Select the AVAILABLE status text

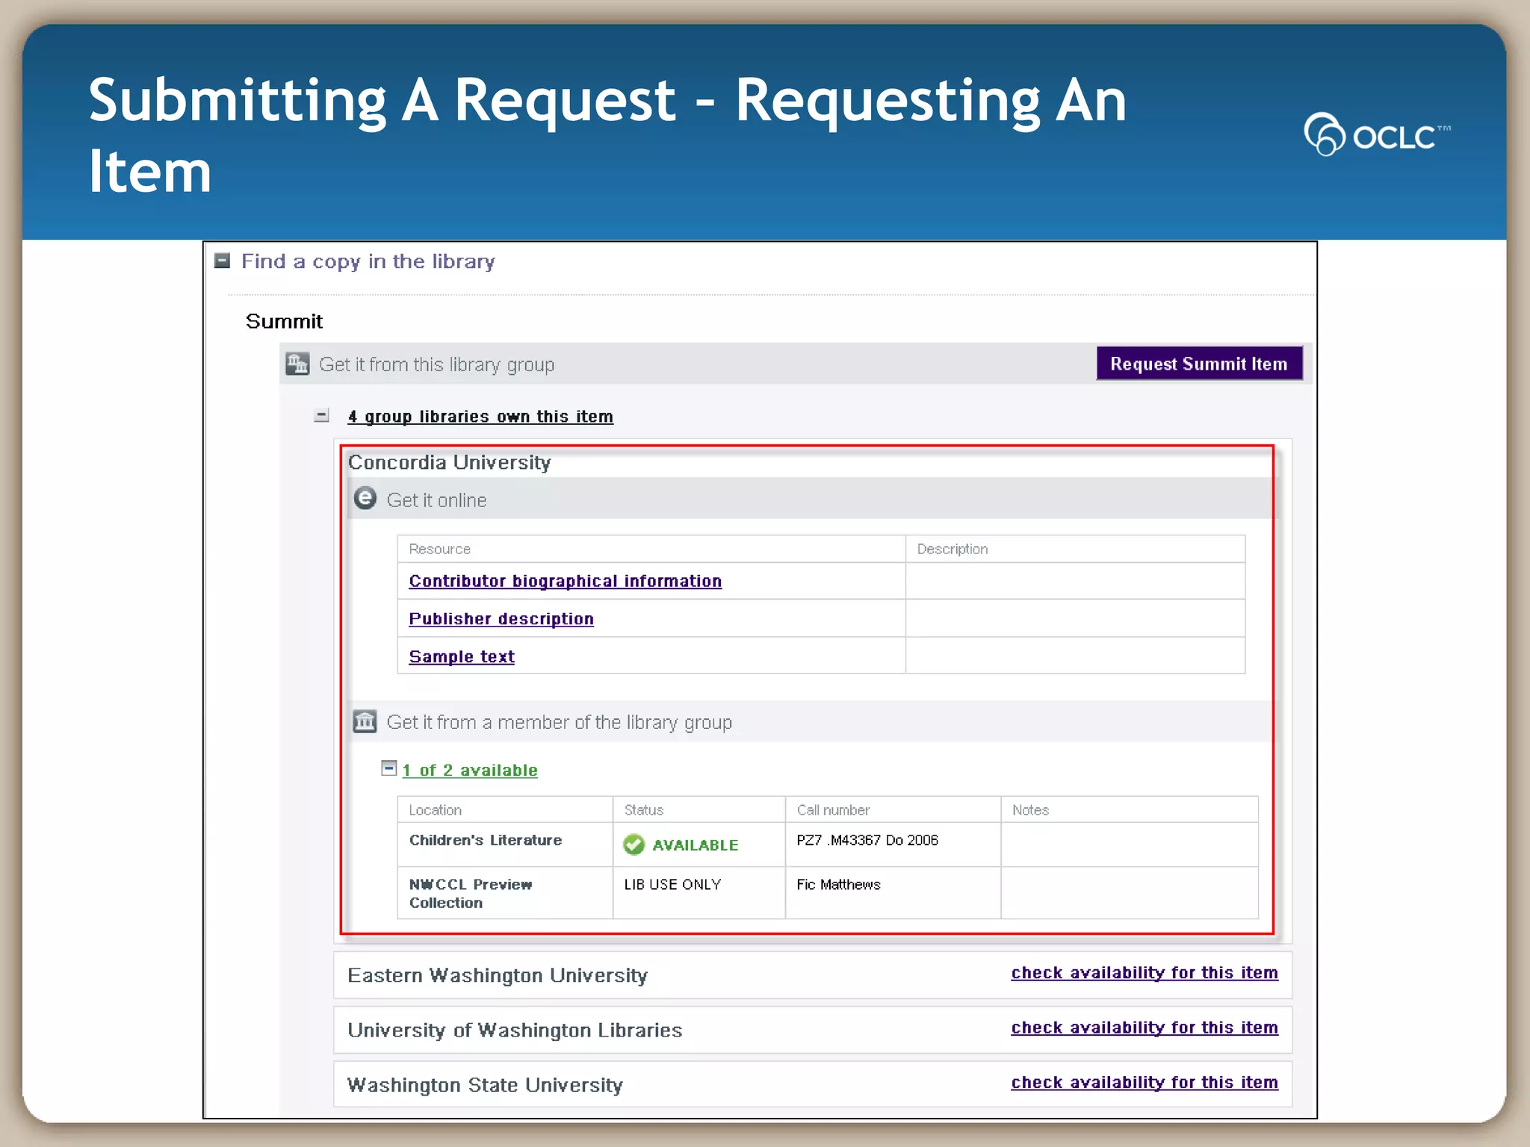click(x=696, y=845)
